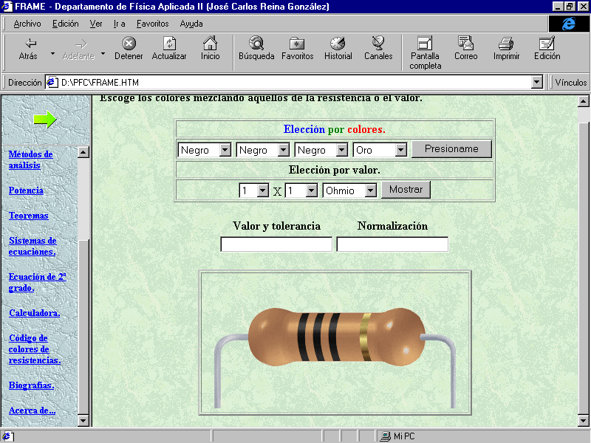
Task: Click the status bar page icon
Action: pos(7,436)
